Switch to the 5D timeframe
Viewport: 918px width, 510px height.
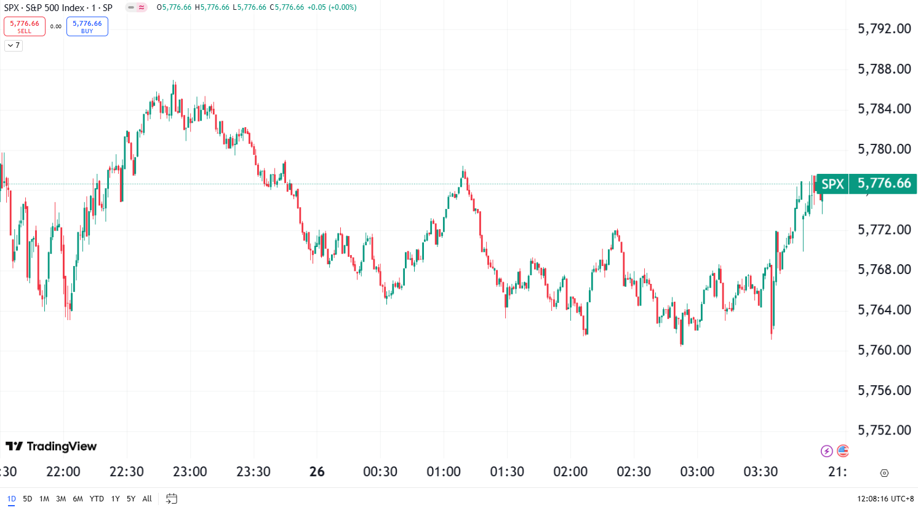coord(27,499)
